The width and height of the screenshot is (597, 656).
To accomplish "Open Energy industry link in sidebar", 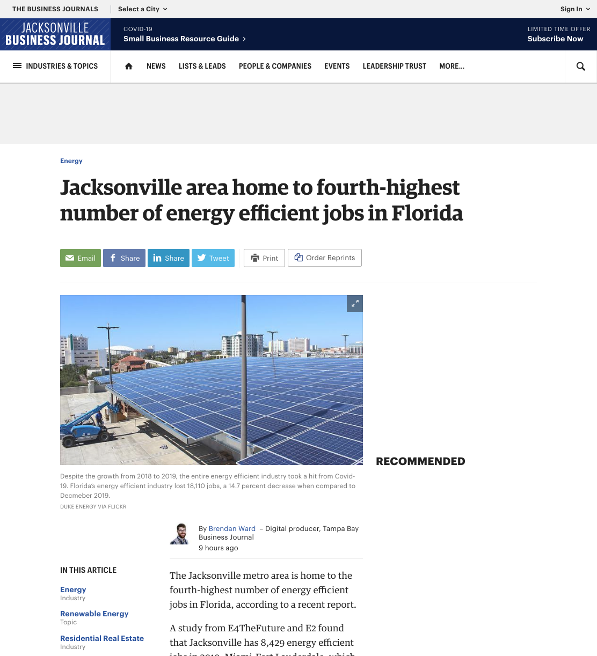I will pos(73,589).
